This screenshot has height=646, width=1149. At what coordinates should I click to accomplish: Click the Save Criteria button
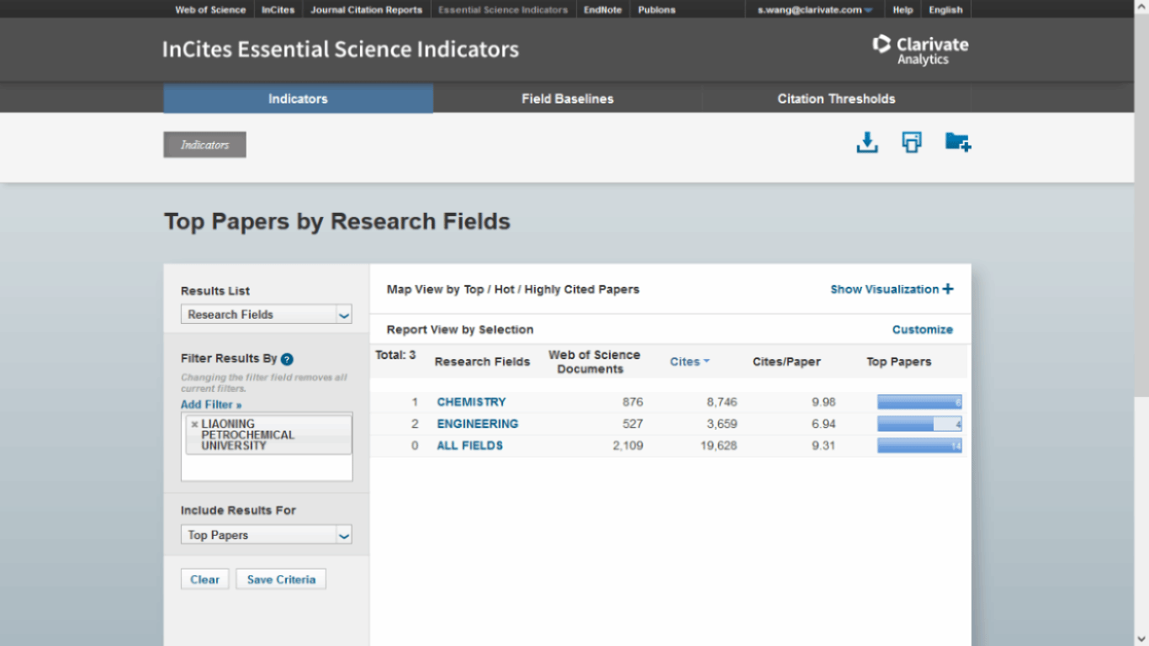coord(281,580)
